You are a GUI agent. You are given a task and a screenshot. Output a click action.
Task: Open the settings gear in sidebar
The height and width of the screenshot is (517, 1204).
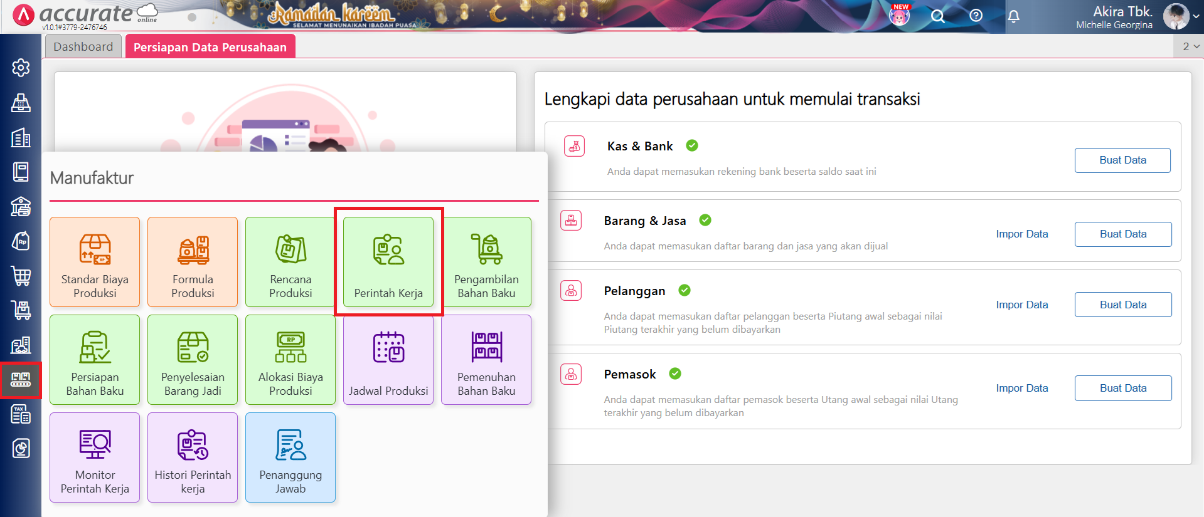[x=21, y=68]
